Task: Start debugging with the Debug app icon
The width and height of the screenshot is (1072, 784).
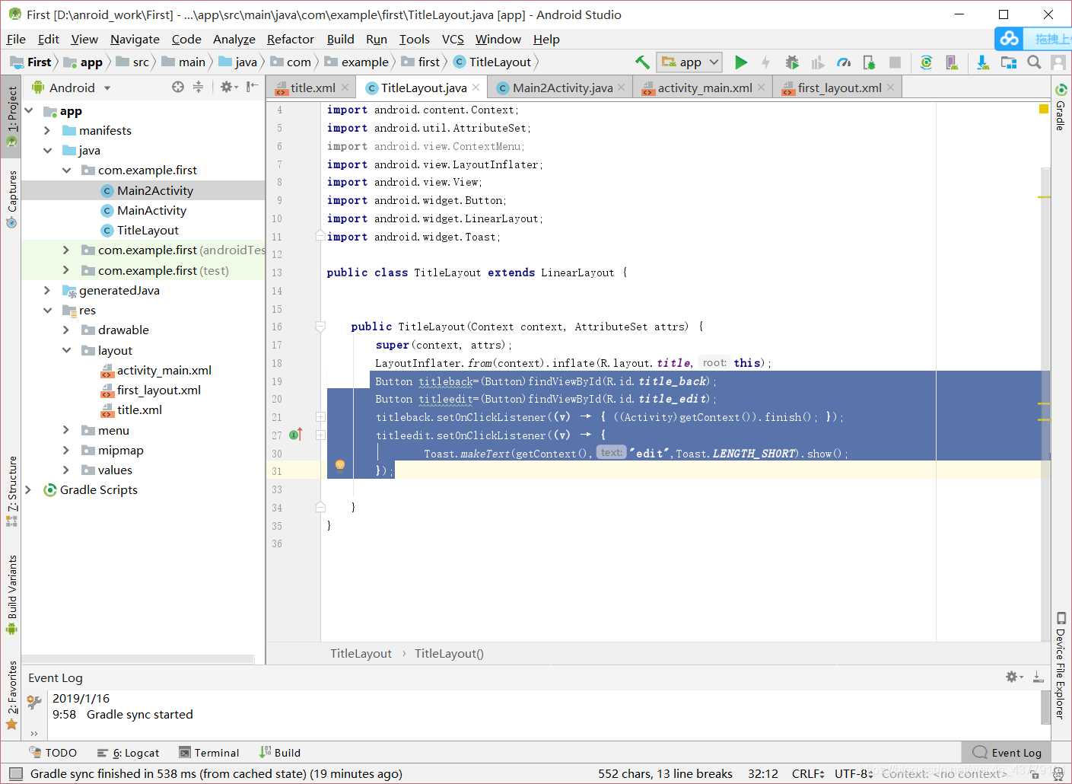Action: (x=792, y=62)
